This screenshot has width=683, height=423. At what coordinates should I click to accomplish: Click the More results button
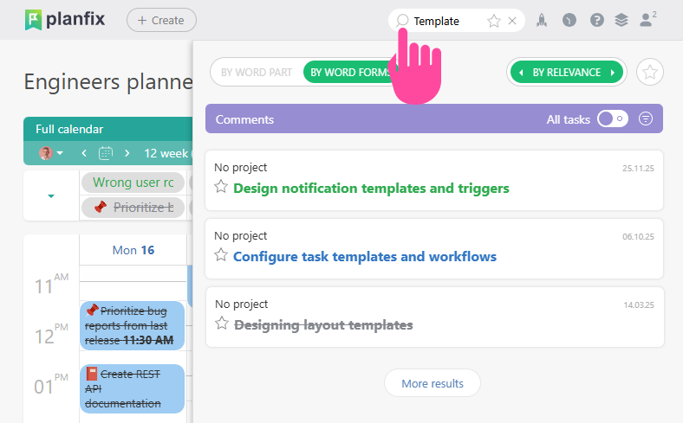coord(433,383)
